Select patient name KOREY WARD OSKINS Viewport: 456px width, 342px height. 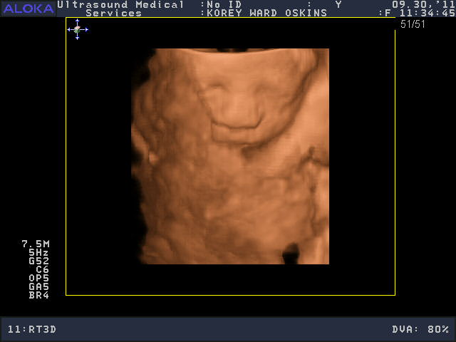click(x=266, y=13)
